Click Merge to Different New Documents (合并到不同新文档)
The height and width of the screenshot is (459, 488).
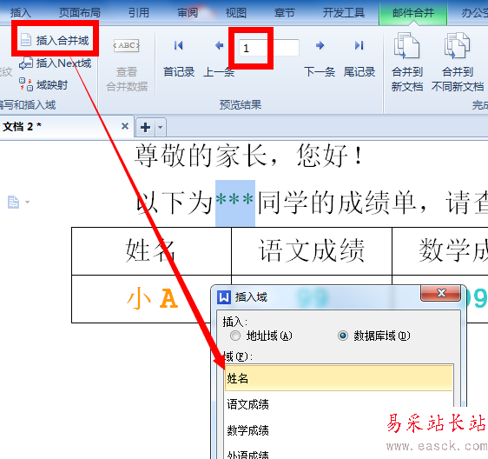point(458,62)
